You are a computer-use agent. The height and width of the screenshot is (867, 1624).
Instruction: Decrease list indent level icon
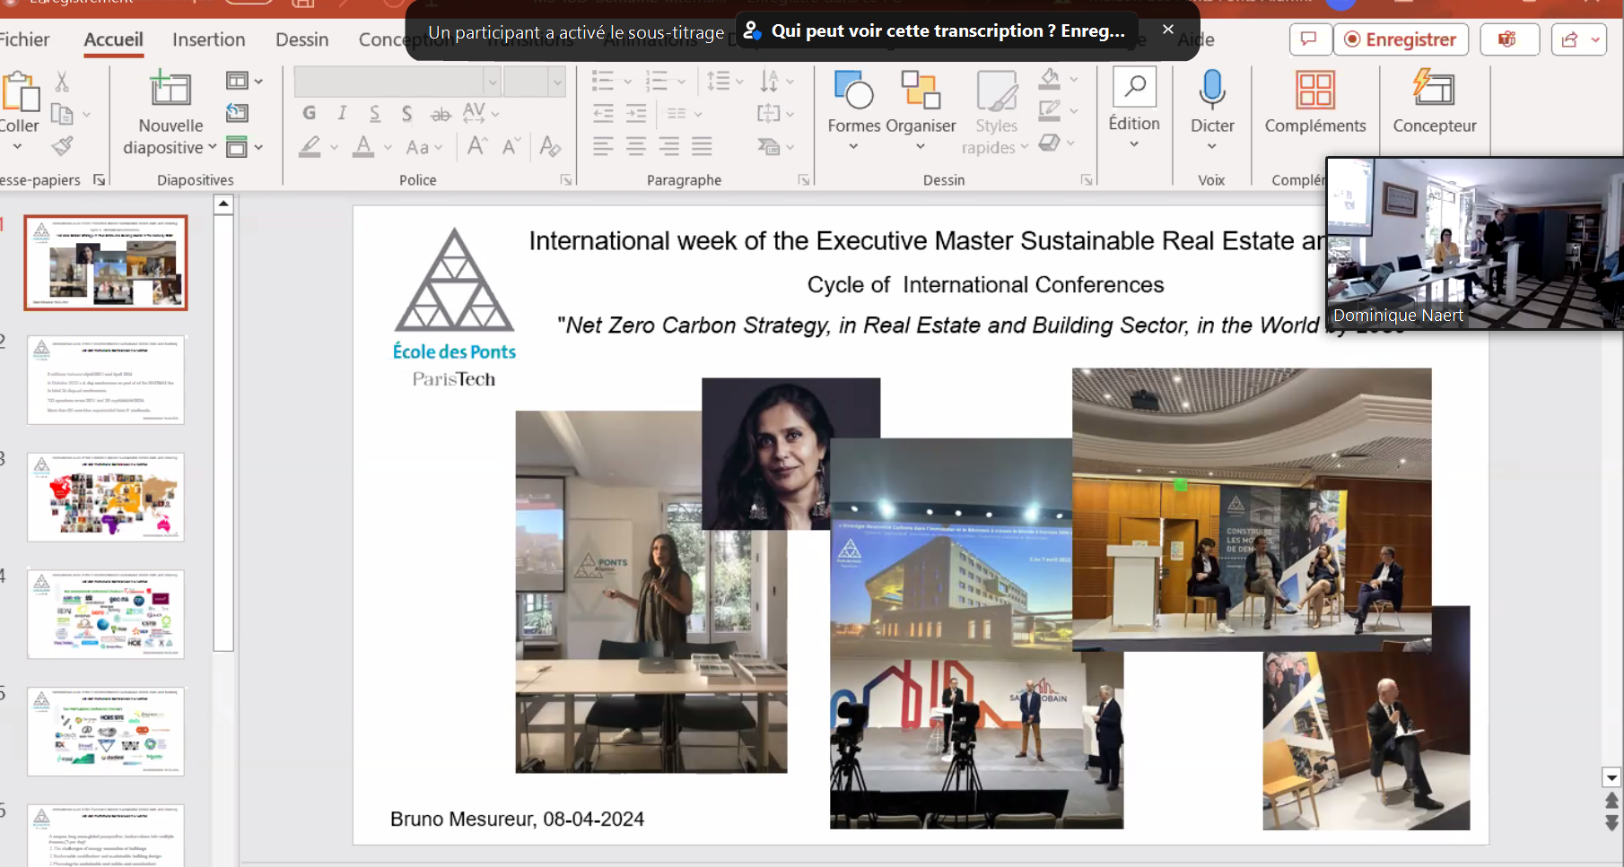coord(603,113)
